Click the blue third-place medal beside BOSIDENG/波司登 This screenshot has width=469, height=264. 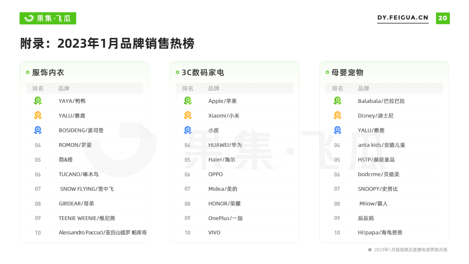(x=38, y=130)
